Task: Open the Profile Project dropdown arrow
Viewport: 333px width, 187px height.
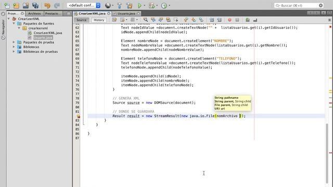Action: (x=170, y=6)
